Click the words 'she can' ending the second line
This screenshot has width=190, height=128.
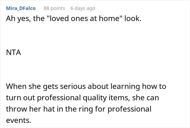point(145,98)
